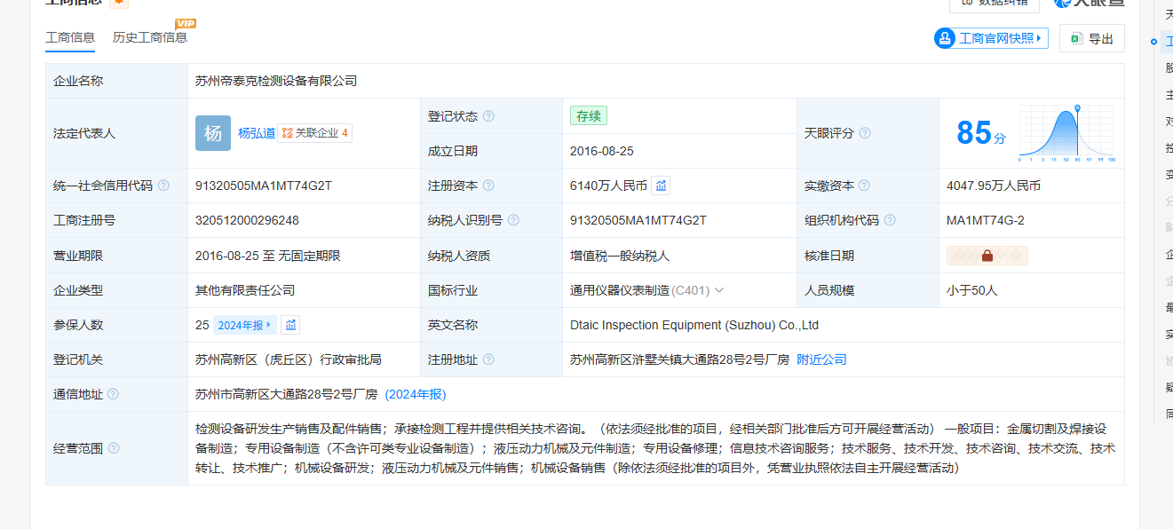This screenshot has height=529, width=1173.
Task: Click 人员规模 value 小于50人
Action: coord(972,290)
